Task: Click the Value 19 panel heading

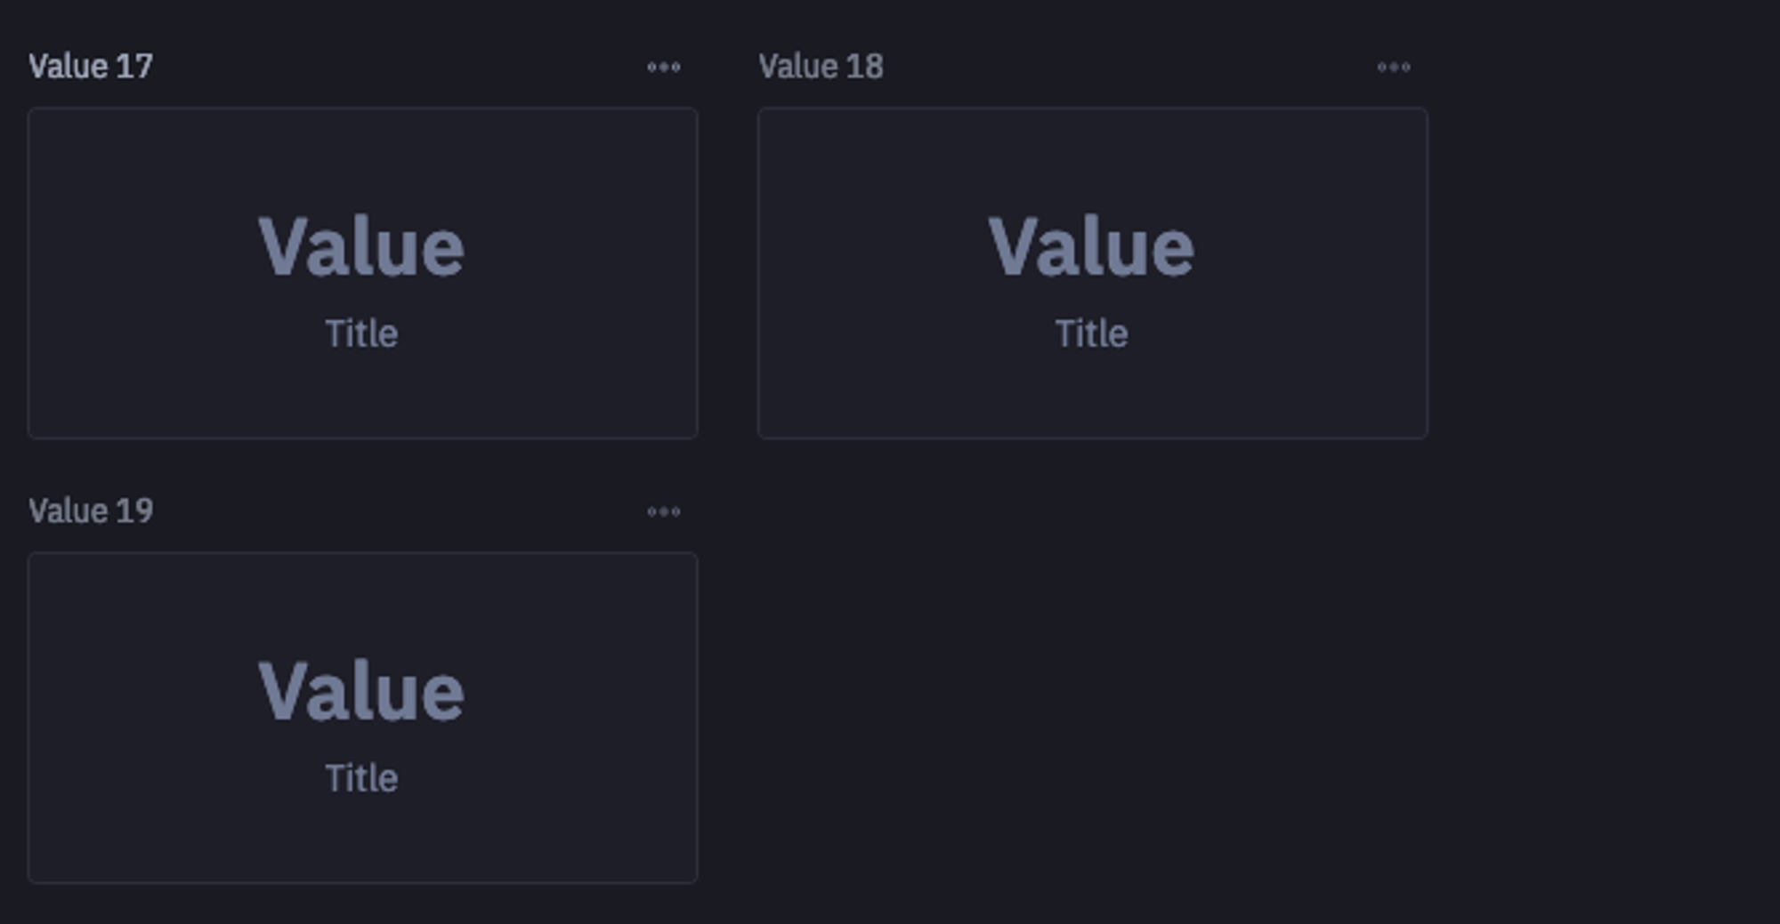Action: (x=91, y=510)
